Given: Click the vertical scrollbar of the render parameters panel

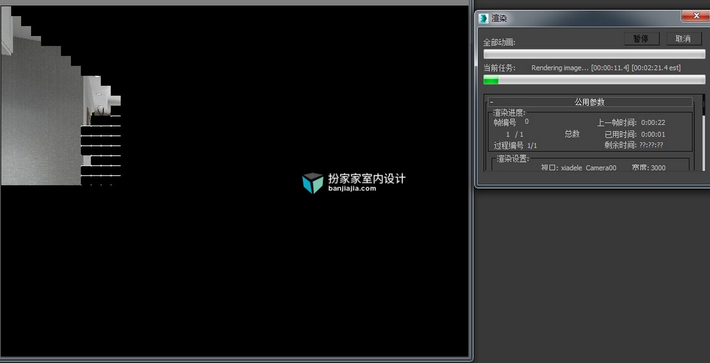Looking at the screenshot, I should (x=703, y=133).
